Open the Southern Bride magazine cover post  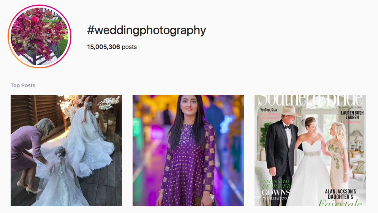click(310, 150)
